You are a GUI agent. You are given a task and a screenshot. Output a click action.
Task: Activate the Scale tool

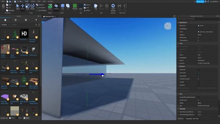27,7
